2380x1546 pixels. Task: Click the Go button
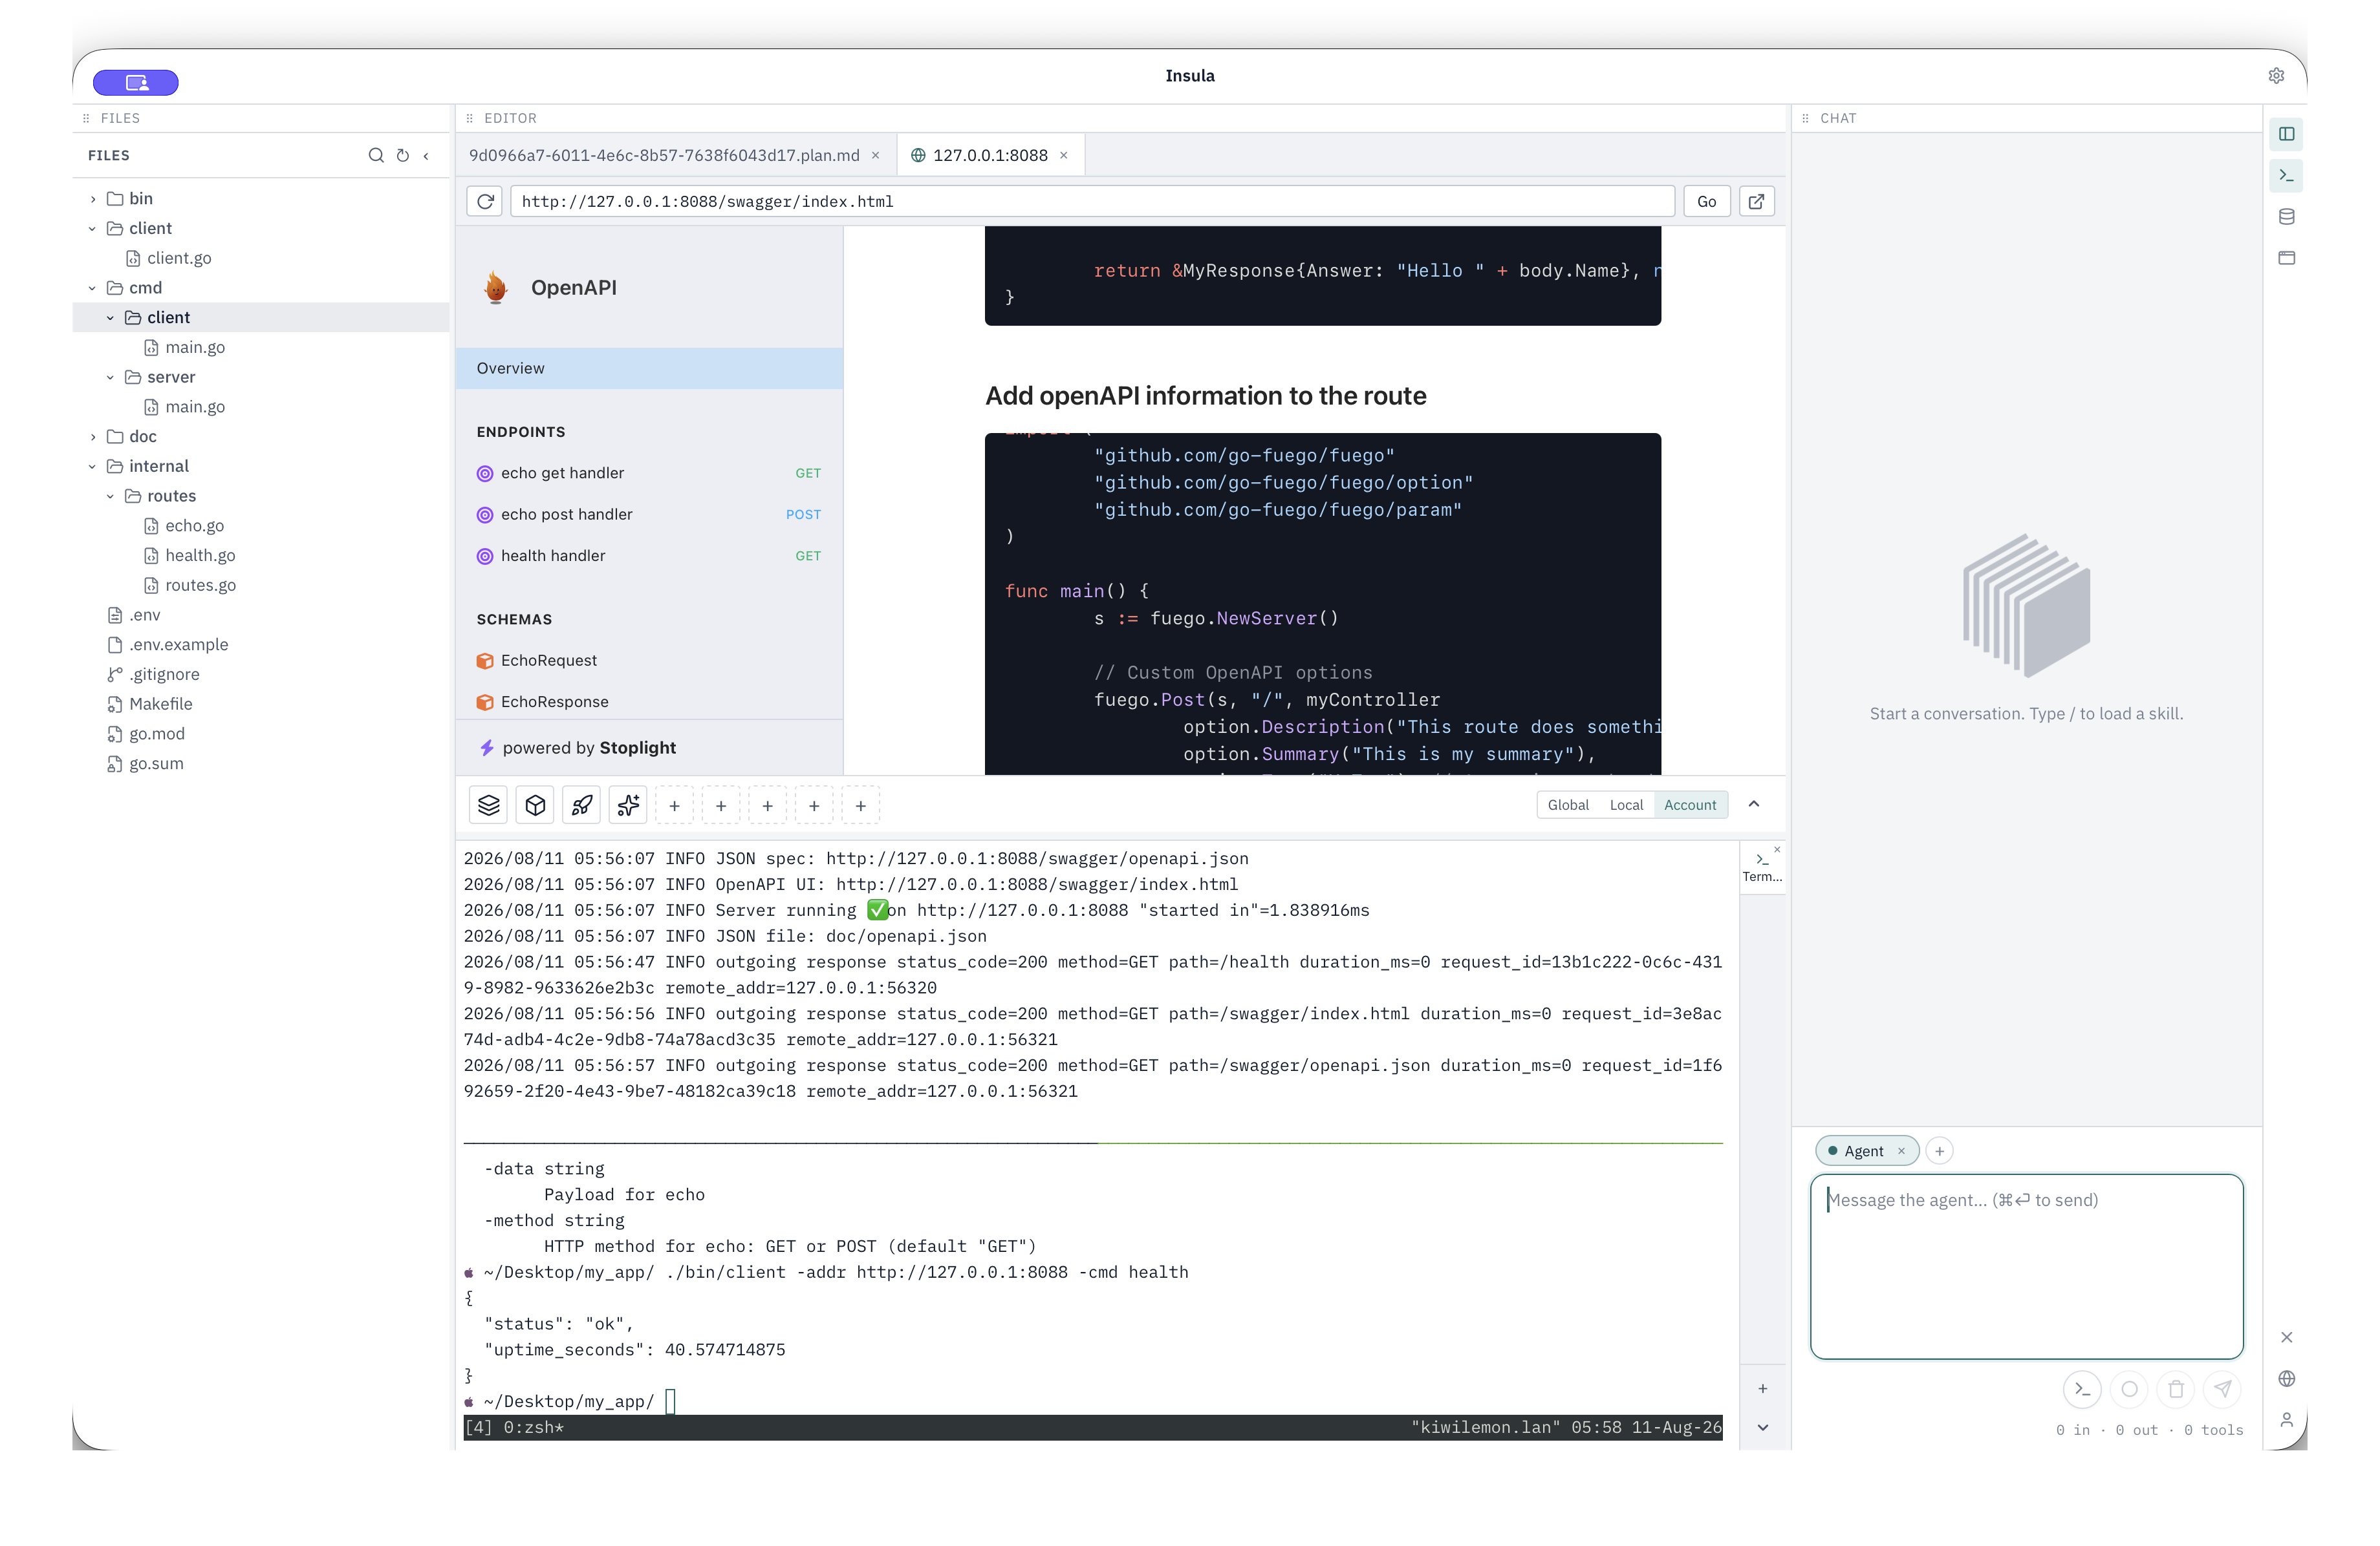1706,201
